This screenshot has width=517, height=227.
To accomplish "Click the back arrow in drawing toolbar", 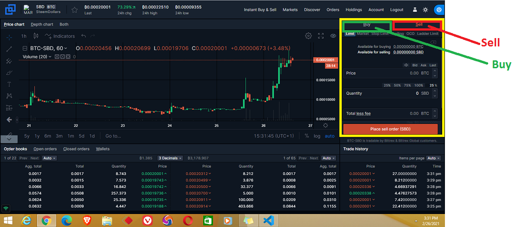I will point(9,119).
